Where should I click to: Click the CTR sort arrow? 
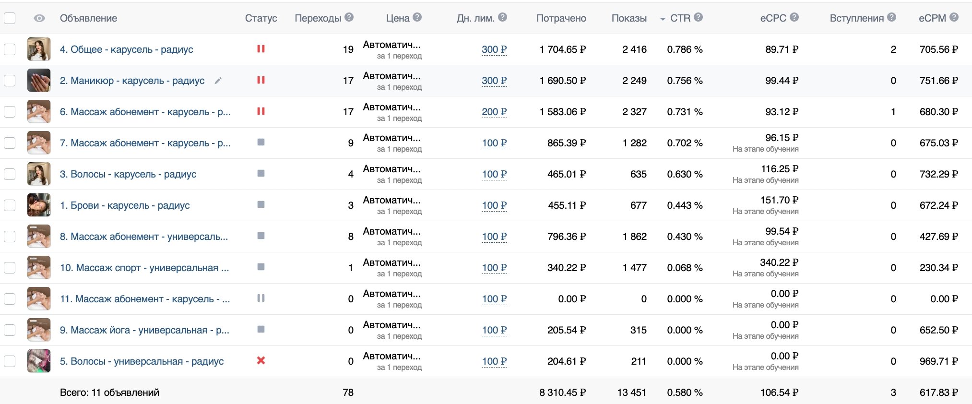click(663, 19)
